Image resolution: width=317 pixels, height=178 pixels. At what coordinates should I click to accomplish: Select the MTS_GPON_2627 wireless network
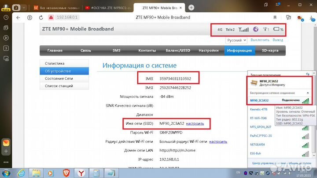pos(280,127)
